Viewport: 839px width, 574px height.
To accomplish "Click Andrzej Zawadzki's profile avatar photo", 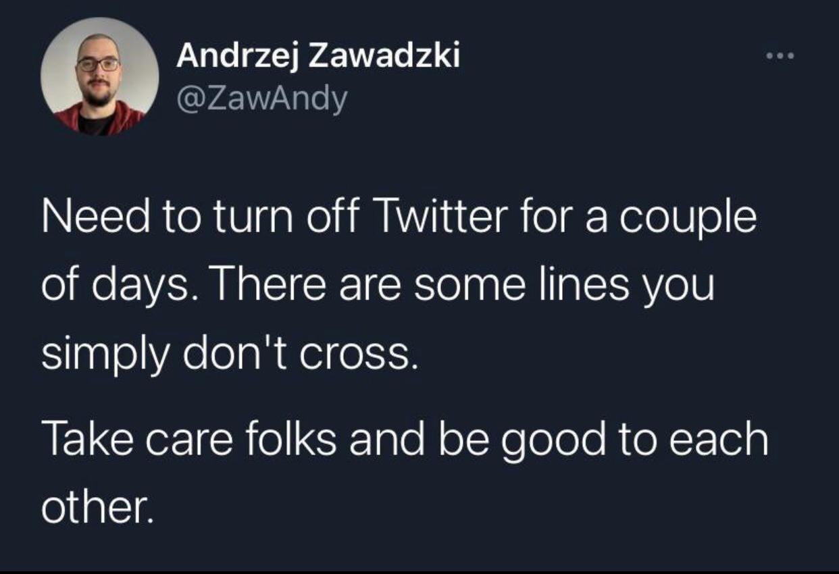I will coord(100,76).
